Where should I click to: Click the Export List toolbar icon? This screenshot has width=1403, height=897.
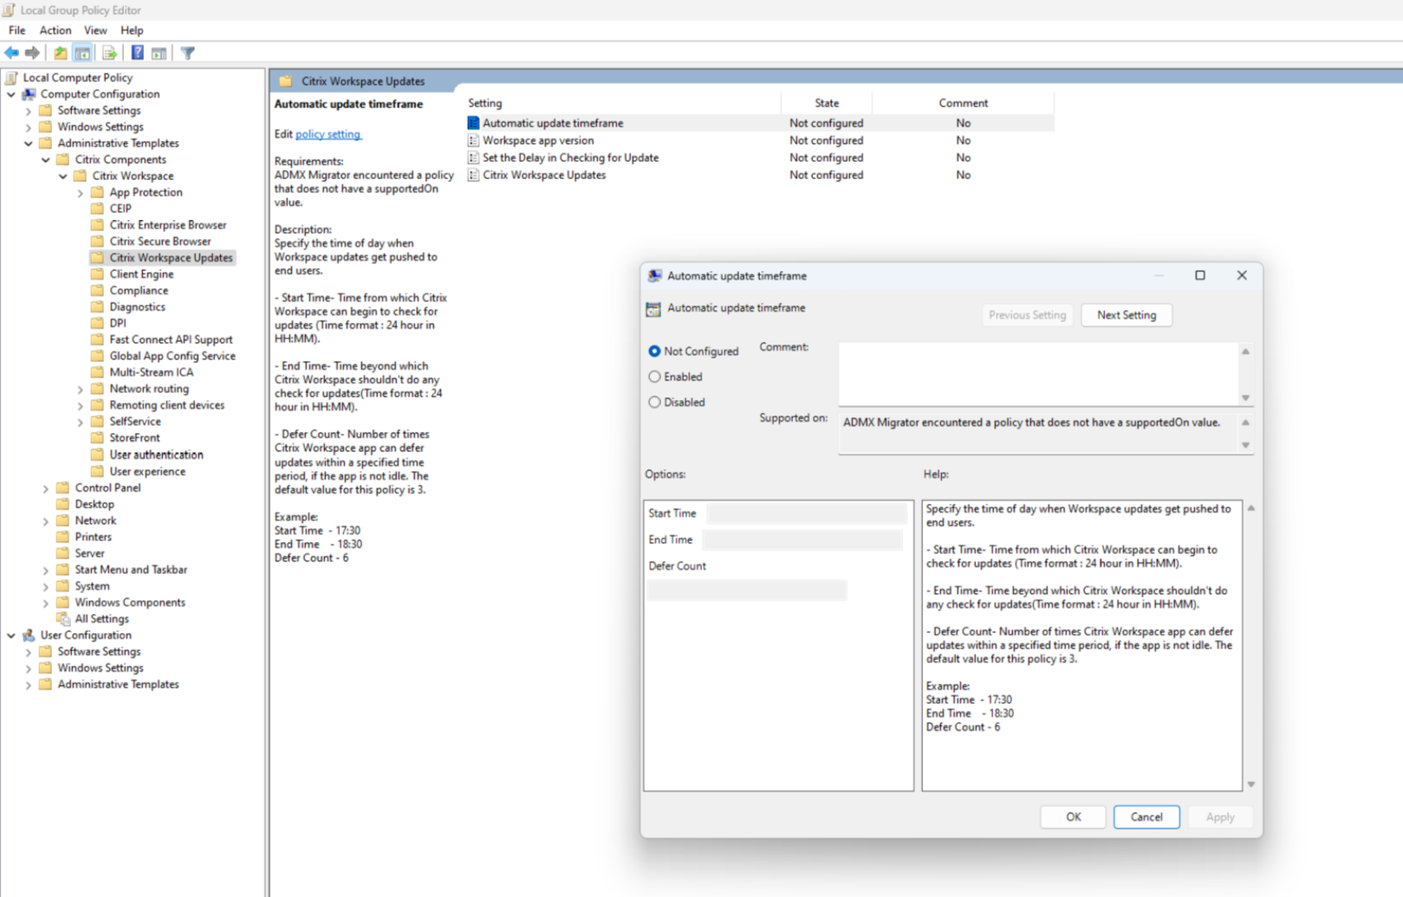click(x=110, y=53)
